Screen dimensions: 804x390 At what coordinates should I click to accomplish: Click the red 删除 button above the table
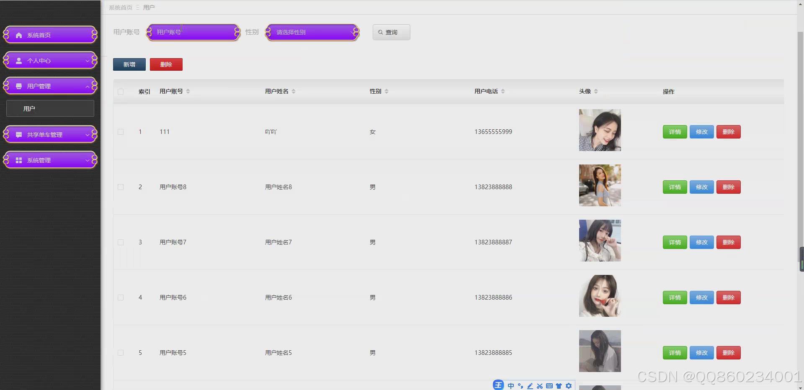click(166, 64)
